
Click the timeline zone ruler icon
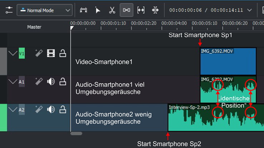click(84, 10)
